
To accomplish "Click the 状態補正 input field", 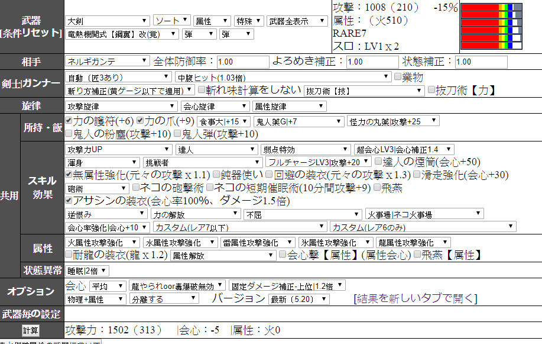I will point(481,62).
